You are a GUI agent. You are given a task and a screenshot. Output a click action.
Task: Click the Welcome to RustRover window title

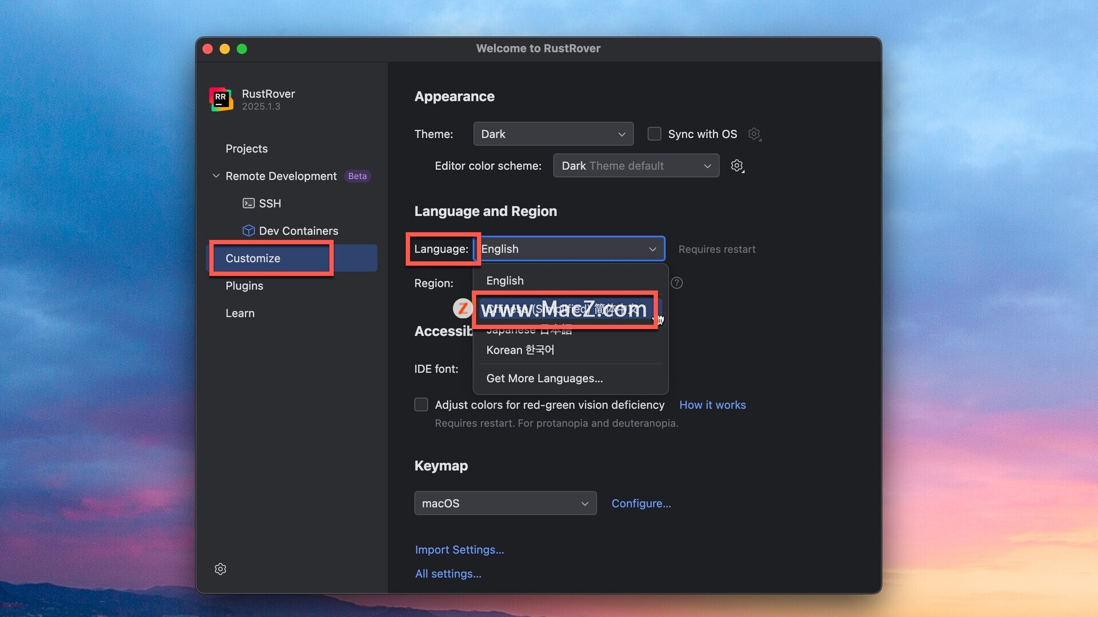click(x=538, y=49)
